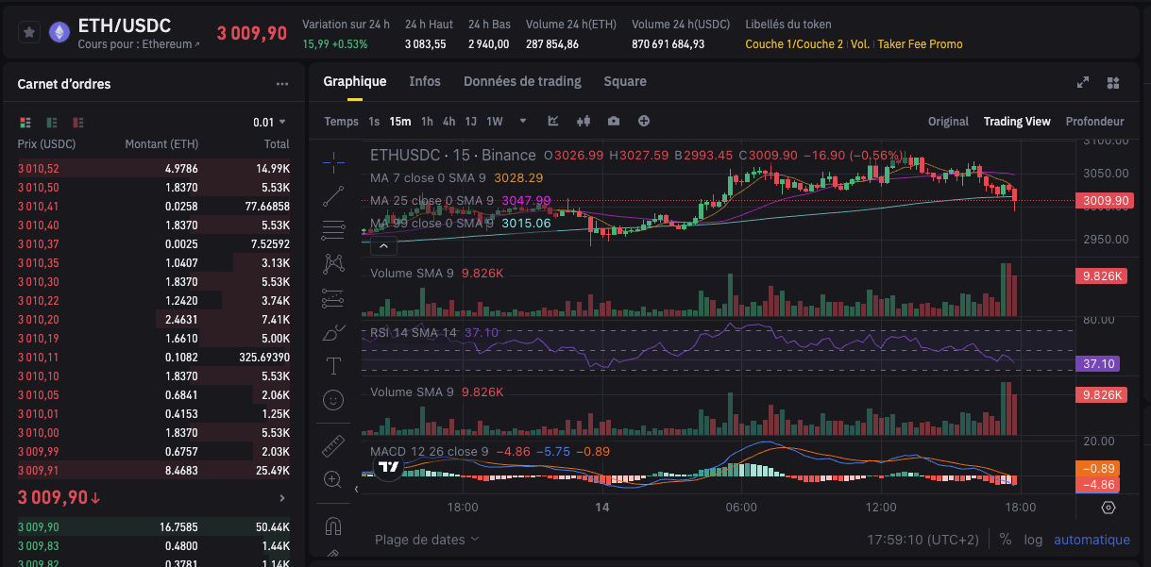Click the clock 17:59:10 (UTC+2) timezone

pyautogui.click(x=925, y=540)
